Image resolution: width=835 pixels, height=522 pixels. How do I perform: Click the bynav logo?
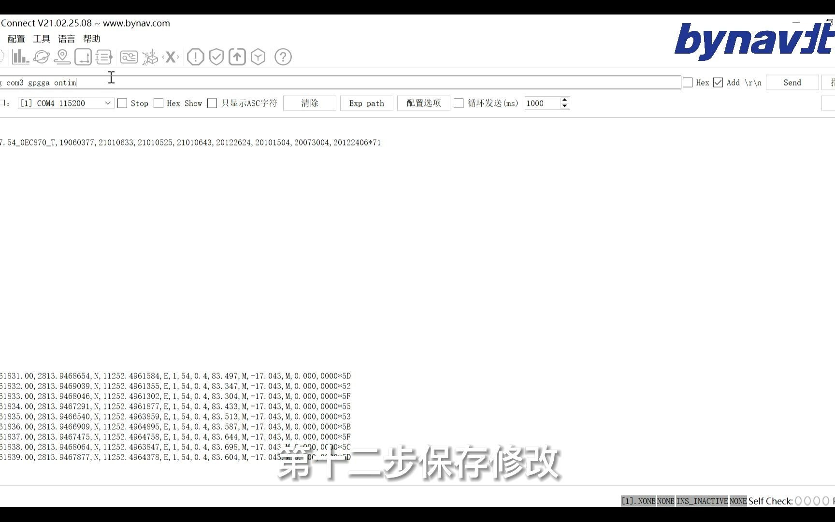(754, 41)
